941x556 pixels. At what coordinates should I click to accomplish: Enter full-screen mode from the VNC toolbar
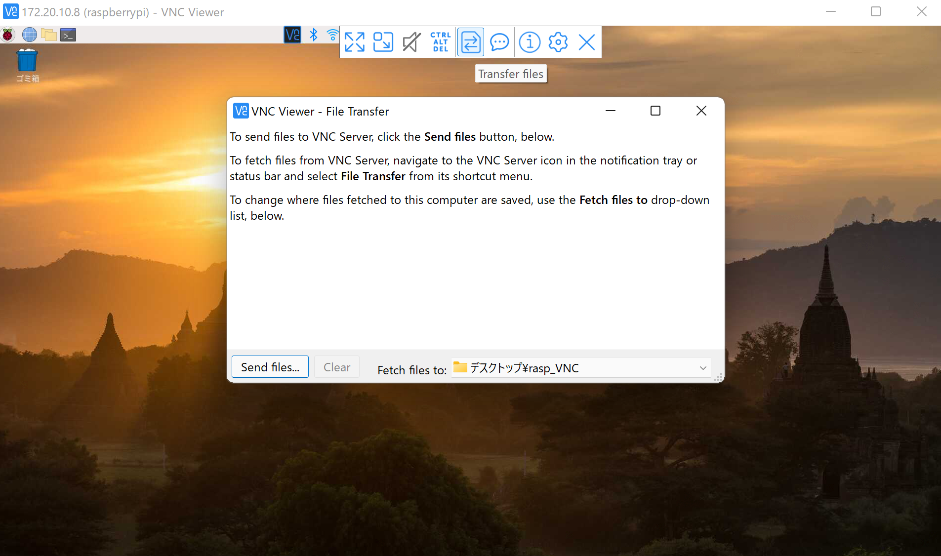coord(355,42)
